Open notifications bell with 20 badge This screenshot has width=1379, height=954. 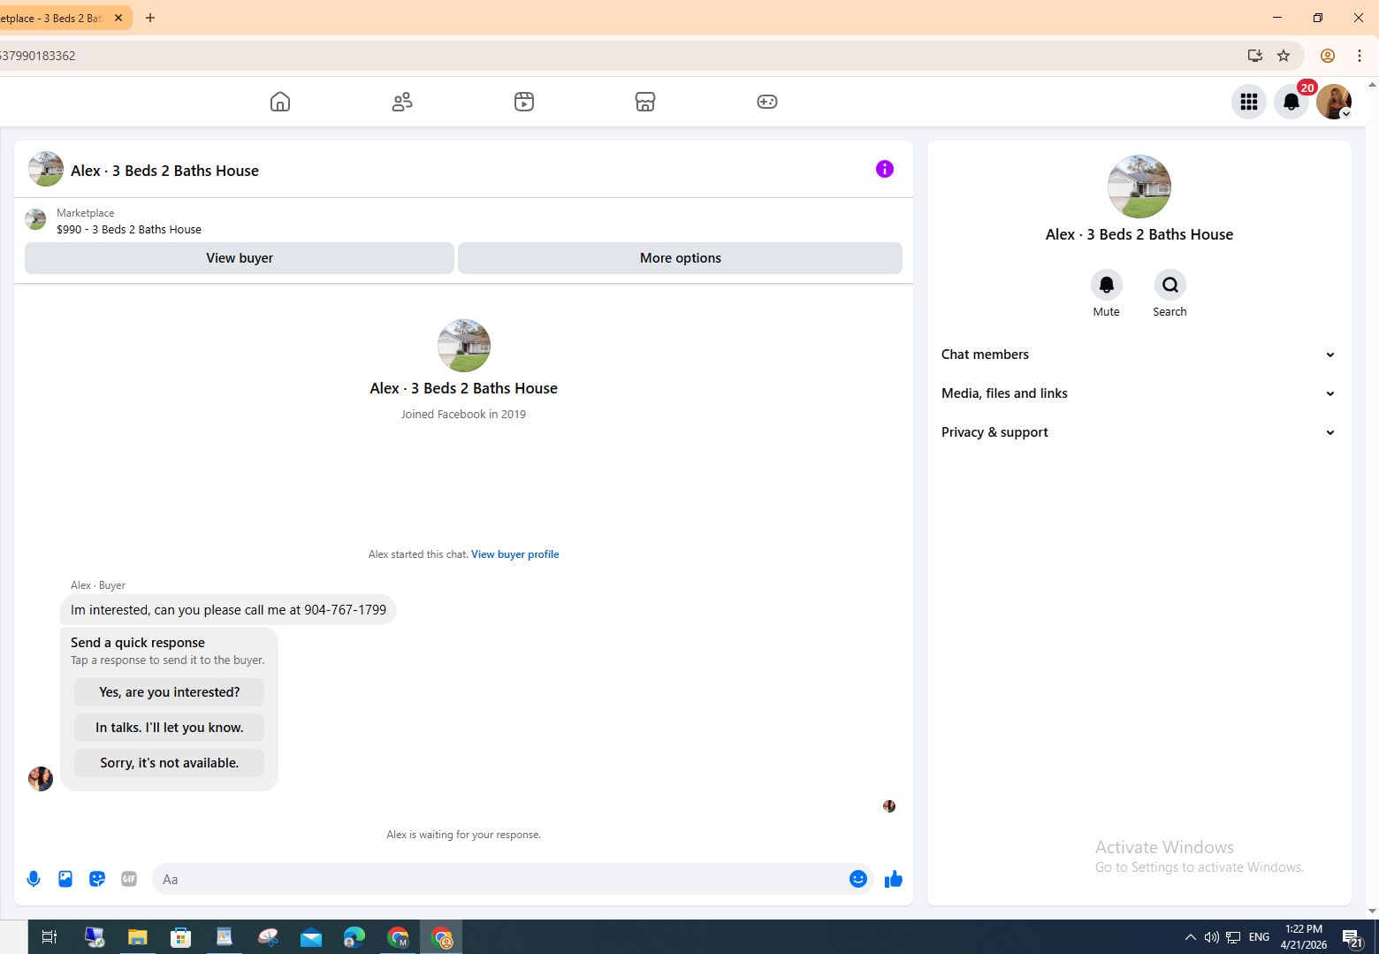1291,102
